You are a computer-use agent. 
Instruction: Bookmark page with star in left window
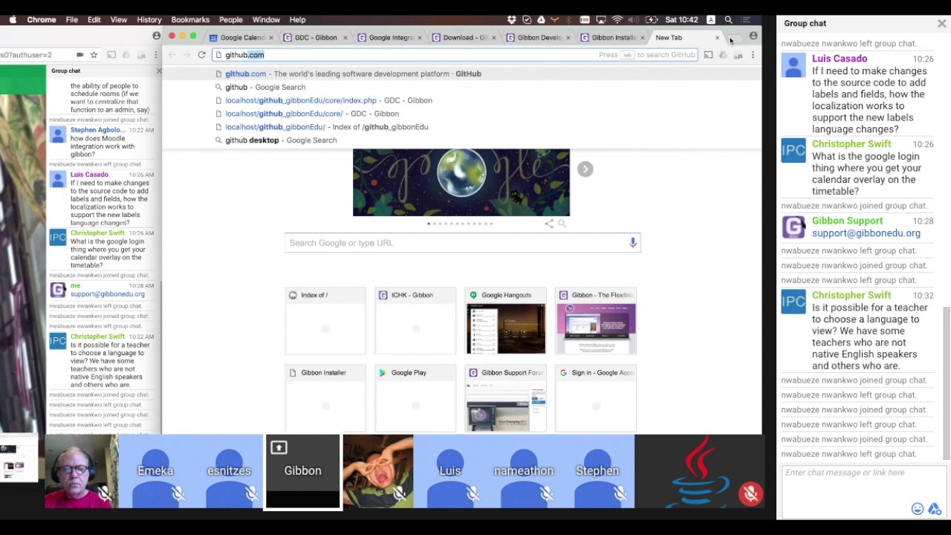pyautogui.click(x=94, y=55)
